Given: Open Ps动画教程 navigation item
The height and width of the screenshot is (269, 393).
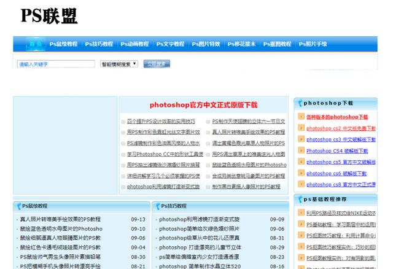Looking at the screenshot, I should [x=134, y=44].
